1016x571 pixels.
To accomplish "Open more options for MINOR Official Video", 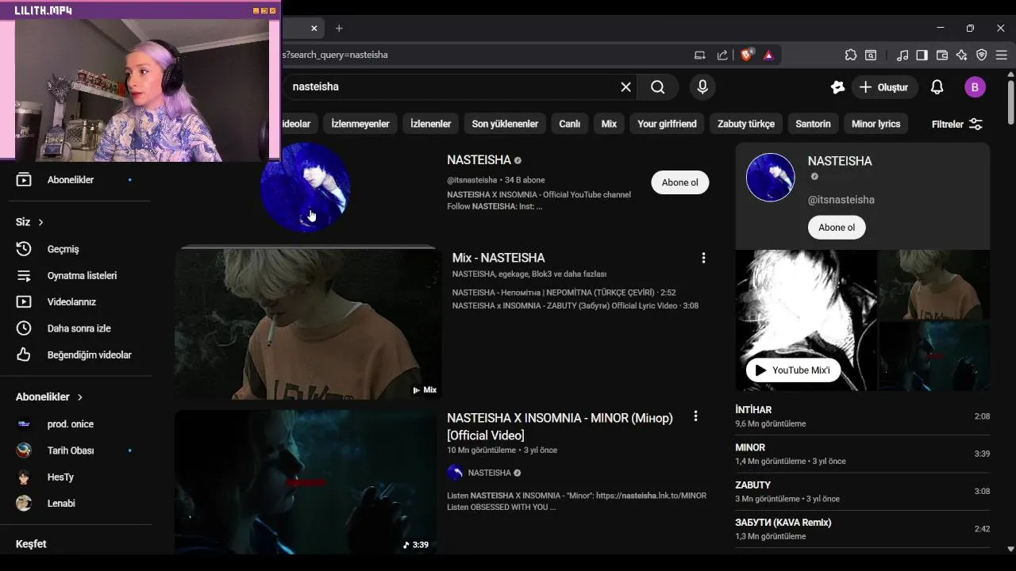I will coord(695,416).
